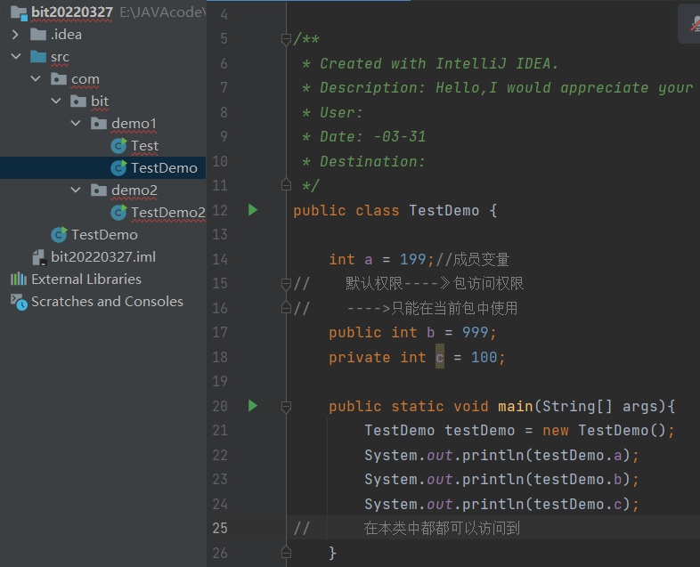Click the value 999 on line 17
This screenshot has width=700, height=567.
(x=475, y=332)
